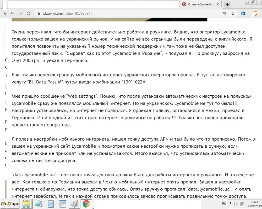262x209 pixels.
Task: Switch to Chrome in the taskbar
Action: coord(86,204)
